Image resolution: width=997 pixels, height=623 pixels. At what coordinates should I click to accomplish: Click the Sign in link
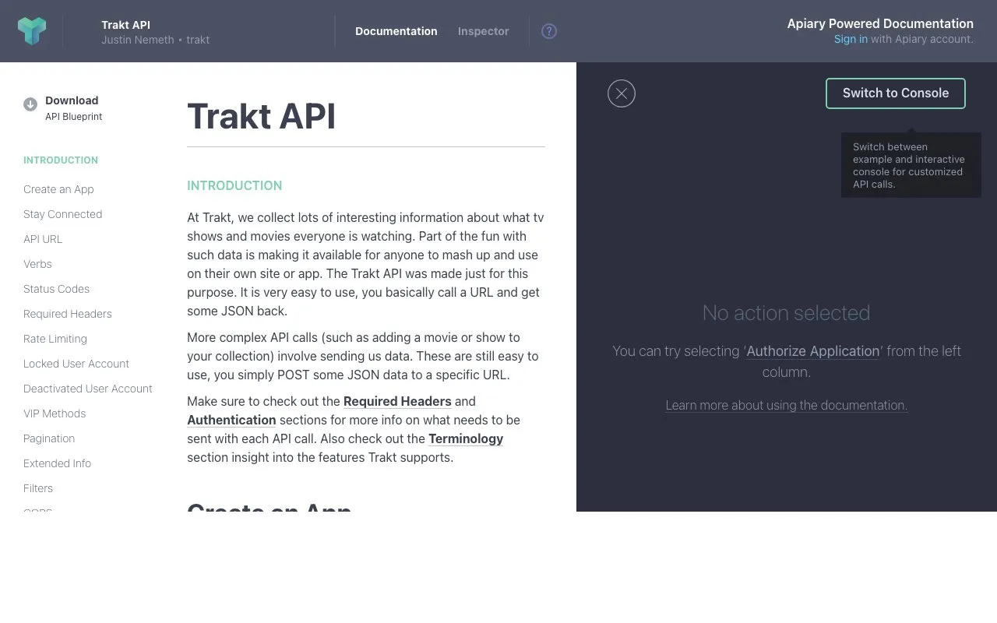851,39
